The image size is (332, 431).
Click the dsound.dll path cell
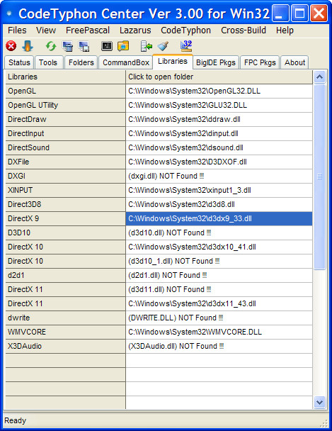pos(219,147)
